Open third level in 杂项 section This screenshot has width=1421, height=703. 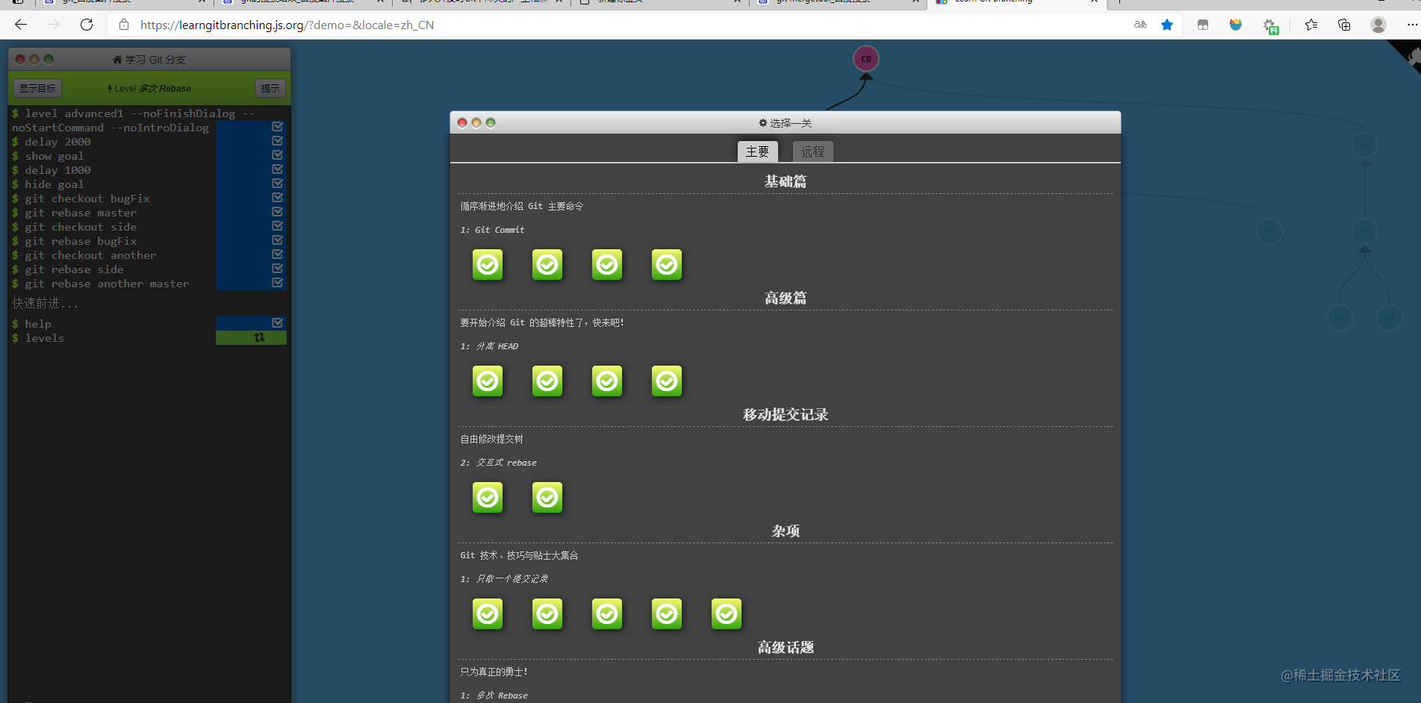point(607,613)
